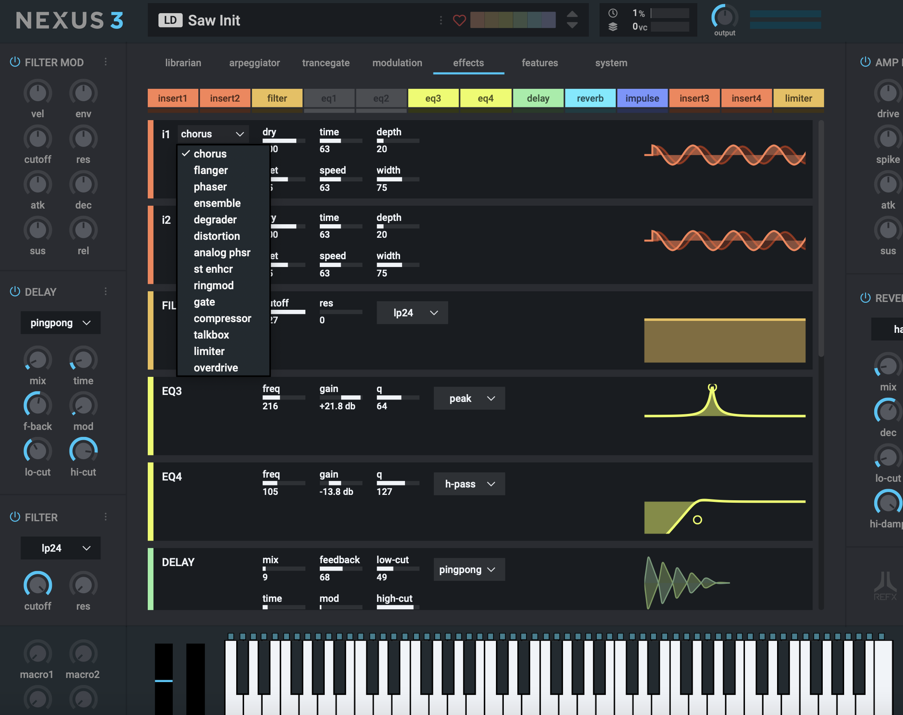The image size is (903, 715).
Task: Open DELAY row pingpong dropdown
Action: coord(469,569)
